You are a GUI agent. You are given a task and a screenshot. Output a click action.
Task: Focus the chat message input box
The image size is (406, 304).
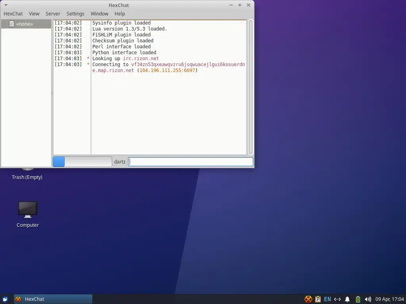click(191, 162)
